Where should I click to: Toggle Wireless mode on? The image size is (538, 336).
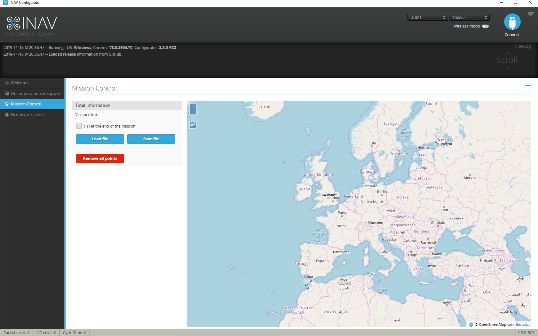coord(486,26)
